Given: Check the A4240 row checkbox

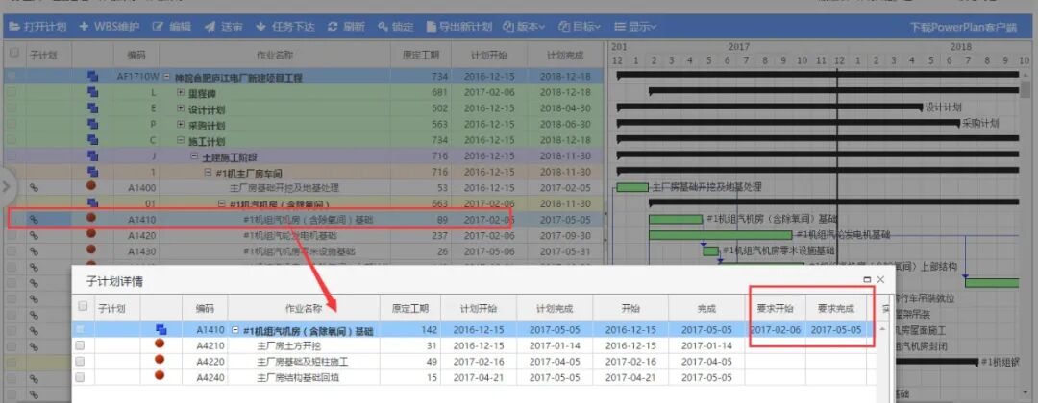Looking at the screenshot, I should [x=80, y=377].
